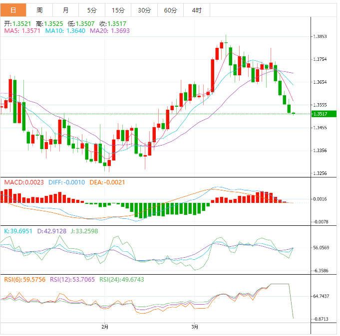Click the RSI(6) value label

click(x=25, y=280)
